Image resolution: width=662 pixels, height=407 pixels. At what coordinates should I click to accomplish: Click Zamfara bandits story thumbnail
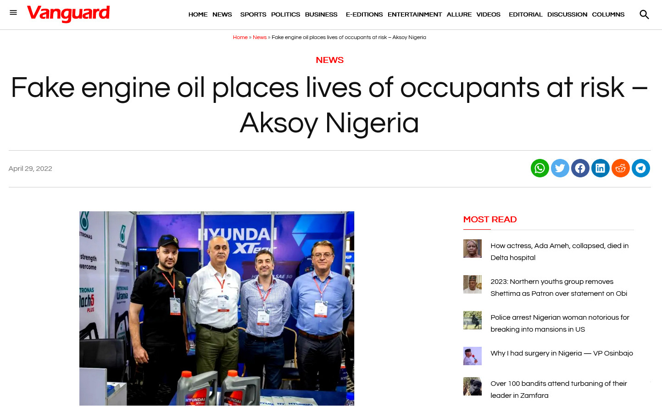point(473,386)
